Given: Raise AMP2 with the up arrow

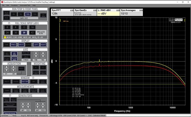Looking at the screenshot, I should [x=38, y=104].
